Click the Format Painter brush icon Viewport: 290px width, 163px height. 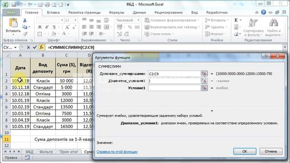click(25, 34)
